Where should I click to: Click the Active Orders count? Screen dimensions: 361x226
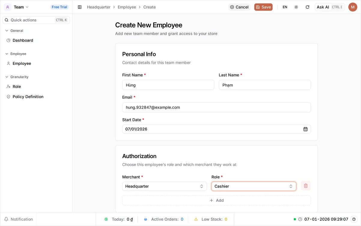click(x=182, y=219)
